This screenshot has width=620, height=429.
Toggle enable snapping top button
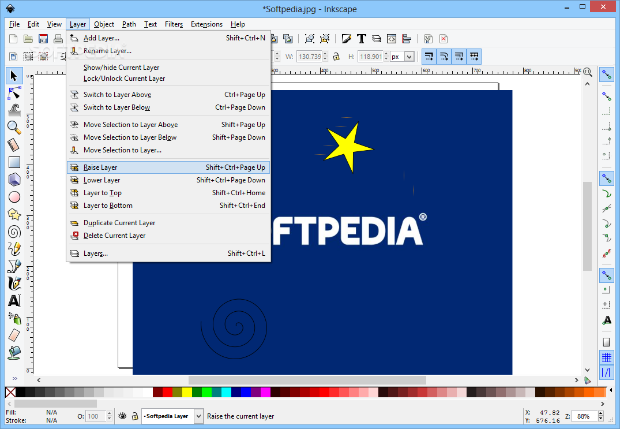[x=607, y=74]
